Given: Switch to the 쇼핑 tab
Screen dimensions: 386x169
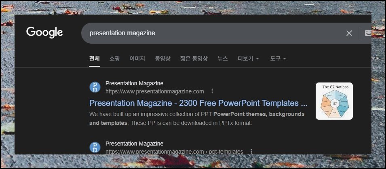Looking at the screenshot, I should tap(114, 59).
